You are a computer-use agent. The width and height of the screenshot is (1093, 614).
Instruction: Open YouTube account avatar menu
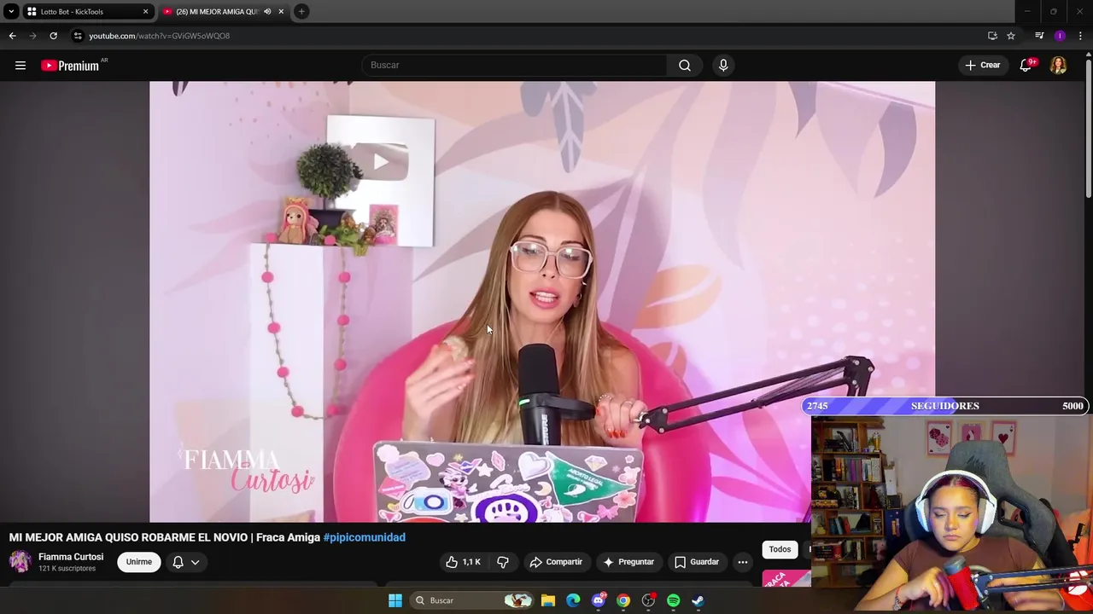pos(1058,65)
